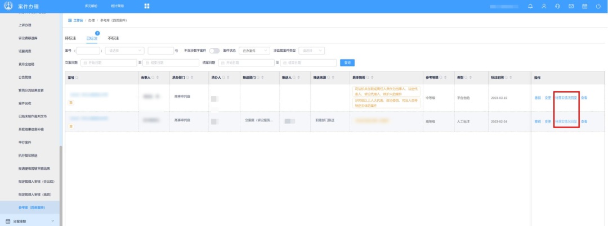Click the blue 查询 button

[347, 62]
